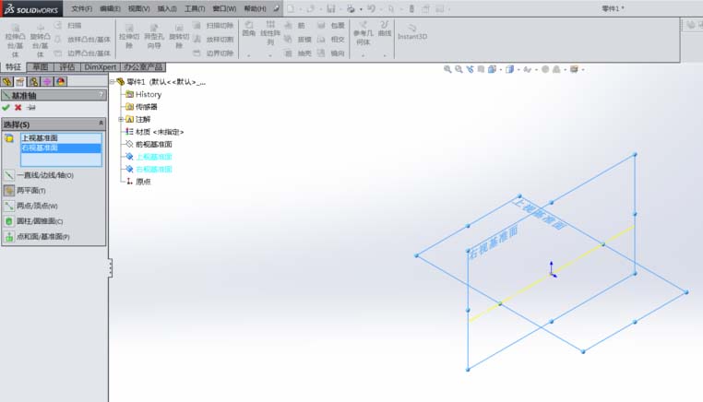Pin the 基准轴 property panel open
The width and height of the screenshot is (703, 402).
tap(31, 108)
